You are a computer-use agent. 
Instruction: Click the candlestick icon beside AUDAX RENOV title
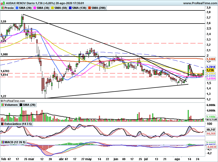click(x=3, y=3)
